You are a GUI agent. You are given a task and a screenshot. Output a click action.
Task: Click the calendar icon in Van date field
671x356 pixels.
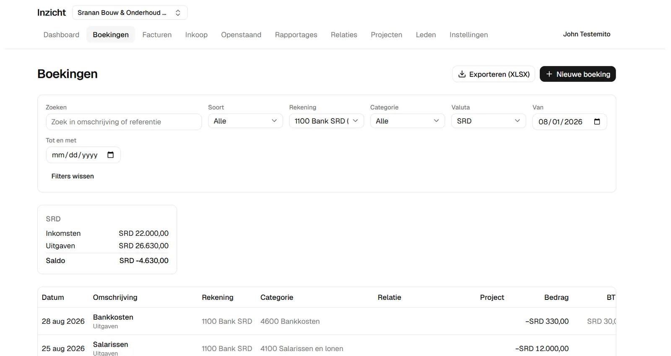point(597,121)
